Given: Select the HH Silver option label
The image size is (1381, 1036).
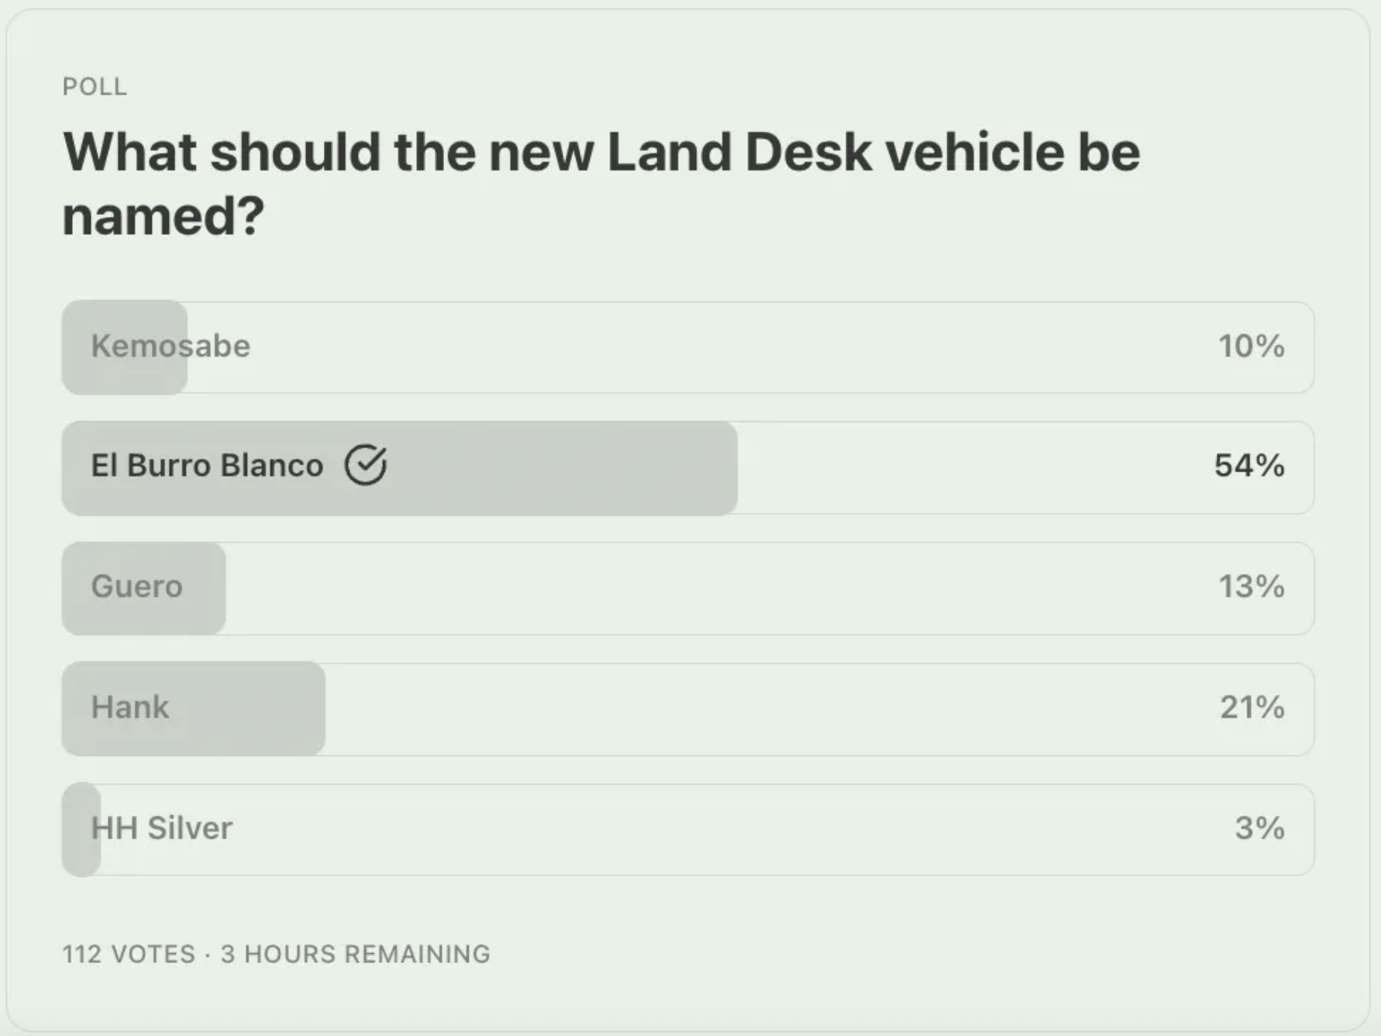Looking at the screenshot, I should [162, 828].
